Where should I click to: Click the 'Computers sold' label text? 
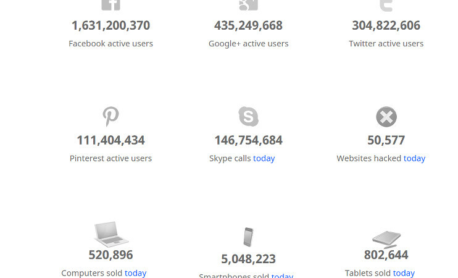[92, 273]
